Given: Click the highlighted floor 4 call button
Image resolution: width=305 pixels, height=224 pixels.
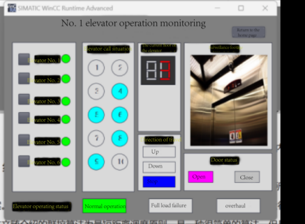Looking at the screenshot, I should pyautogui.click(x=120, y=91).
